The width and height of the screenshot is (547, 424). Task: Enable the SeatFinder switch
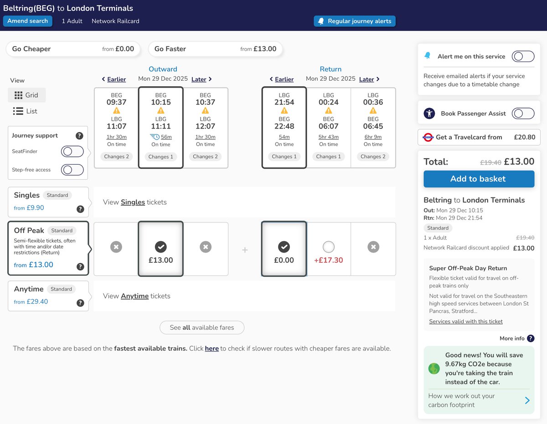click(x=72, y=151)
